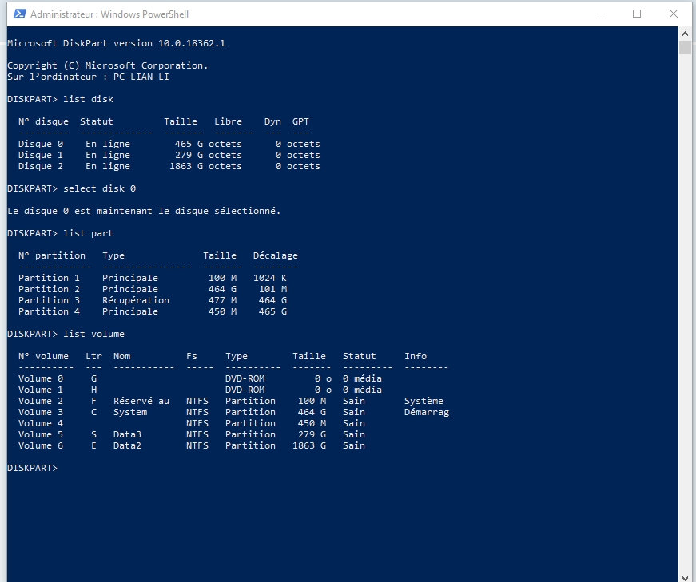
Task: Click the 'Volume 2' row label
Action: (41, 401)
